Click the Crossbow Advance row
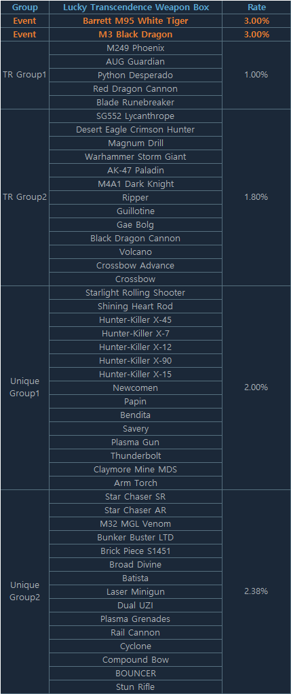291x694 pixels. (135, 266)
